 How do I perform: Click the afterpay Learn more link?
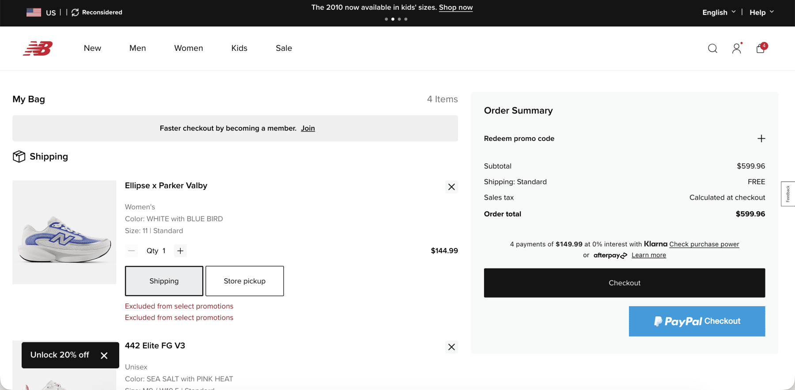649,255
